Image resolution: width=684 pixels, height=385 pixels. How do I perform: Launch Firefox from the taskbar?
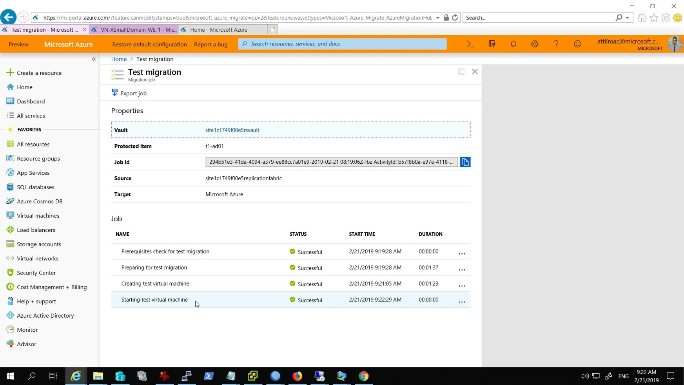pos(298,376)
